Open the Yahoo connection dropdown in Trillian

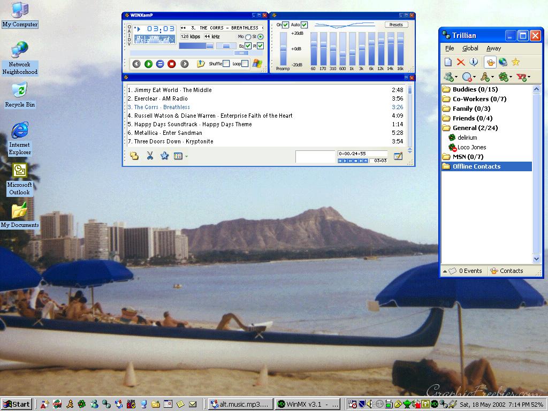pos(523,77)
